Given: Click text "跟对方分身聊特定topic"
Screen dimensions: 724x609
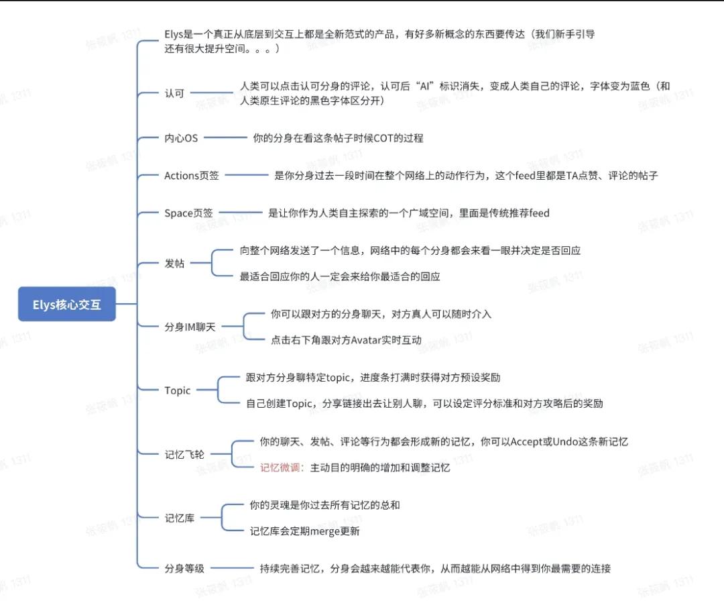Looking at the screenshot, I should click(298, 378).
